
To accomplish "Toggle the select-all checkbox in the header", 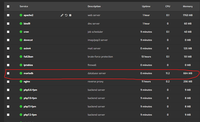I will tap(8, 6).
